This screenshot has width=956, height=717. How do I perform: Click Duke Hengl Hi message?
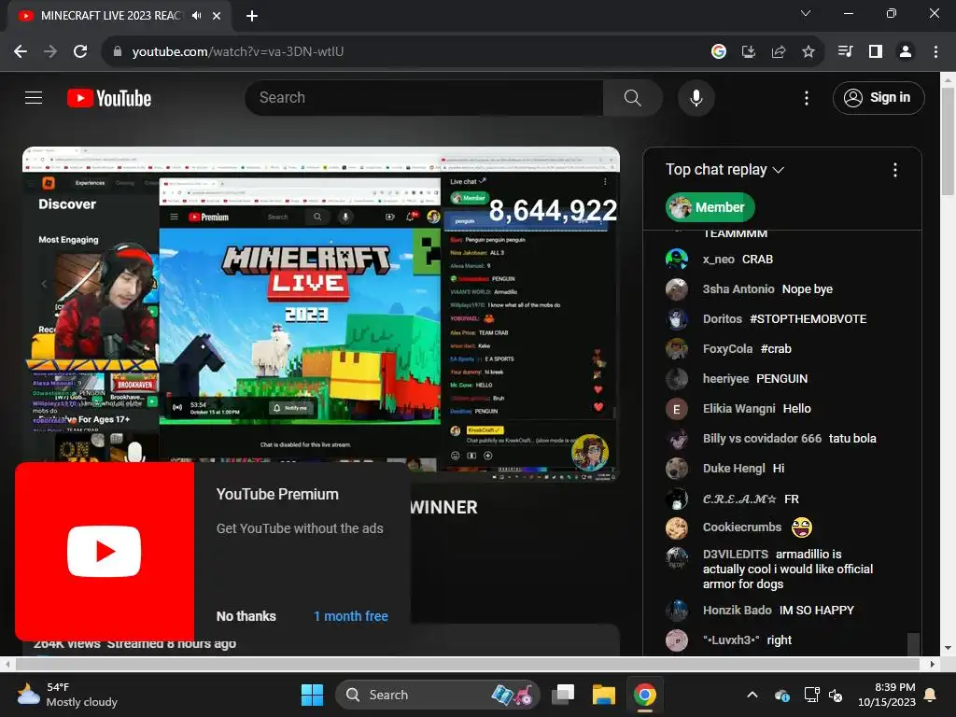(743, 469)
